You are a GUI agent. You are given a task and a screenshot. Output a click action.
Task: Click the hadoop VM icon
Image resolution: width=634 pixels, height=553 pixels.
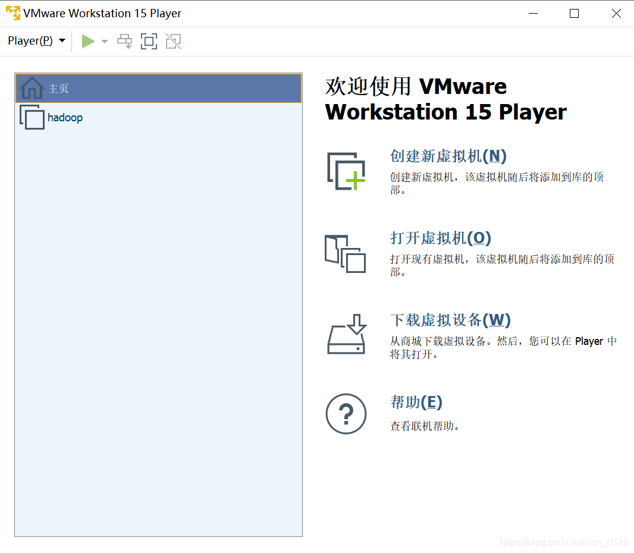[32, 117]
